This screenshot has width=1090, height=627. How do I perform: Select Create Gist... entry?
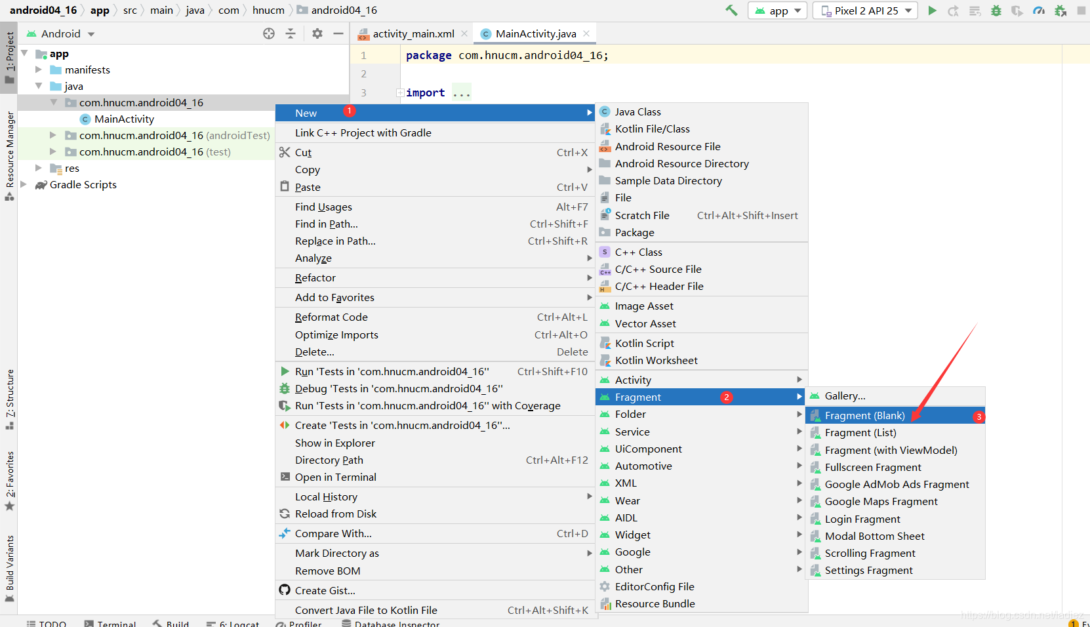435,590
